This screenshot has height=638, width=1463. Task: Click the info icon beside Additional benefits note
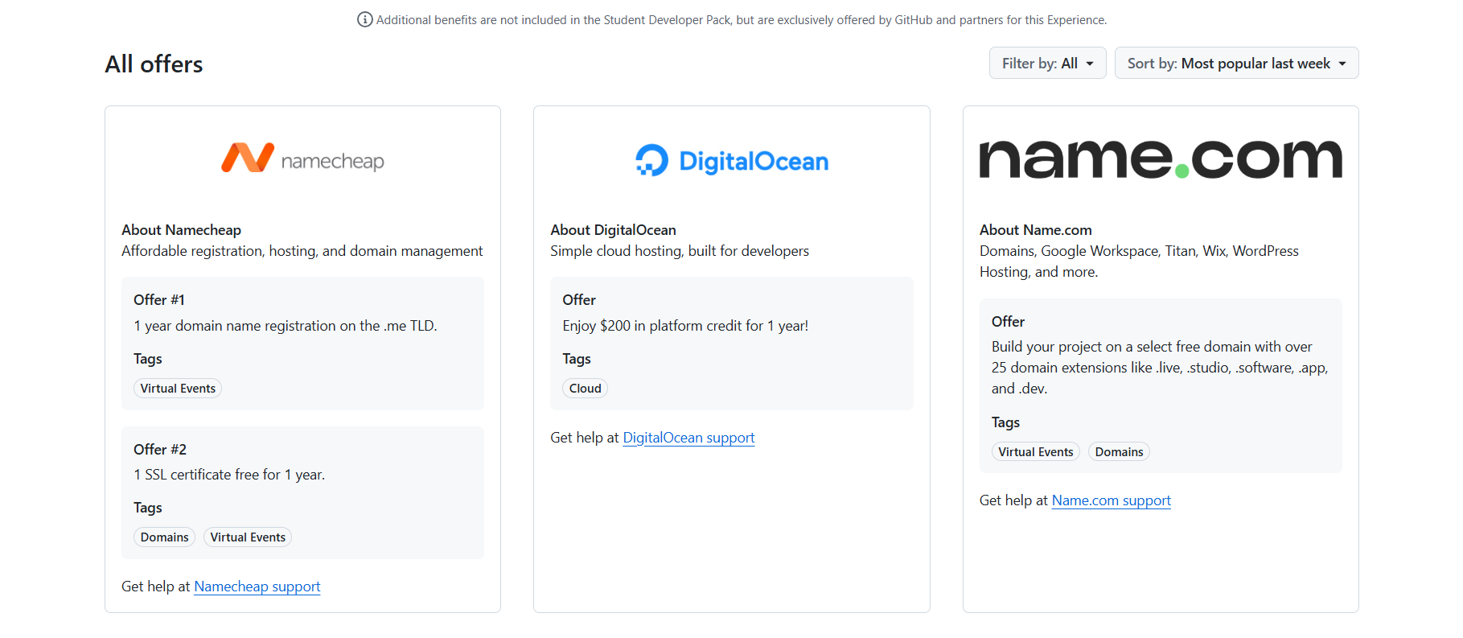coord(364,19)
